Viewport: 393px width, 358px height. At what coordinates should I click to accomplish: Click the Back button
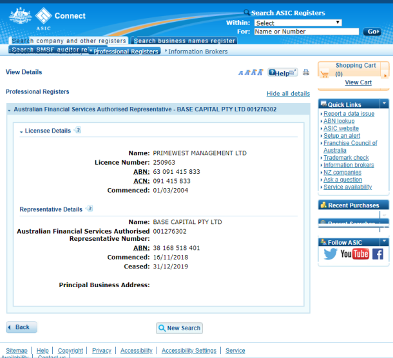(21, 327)
